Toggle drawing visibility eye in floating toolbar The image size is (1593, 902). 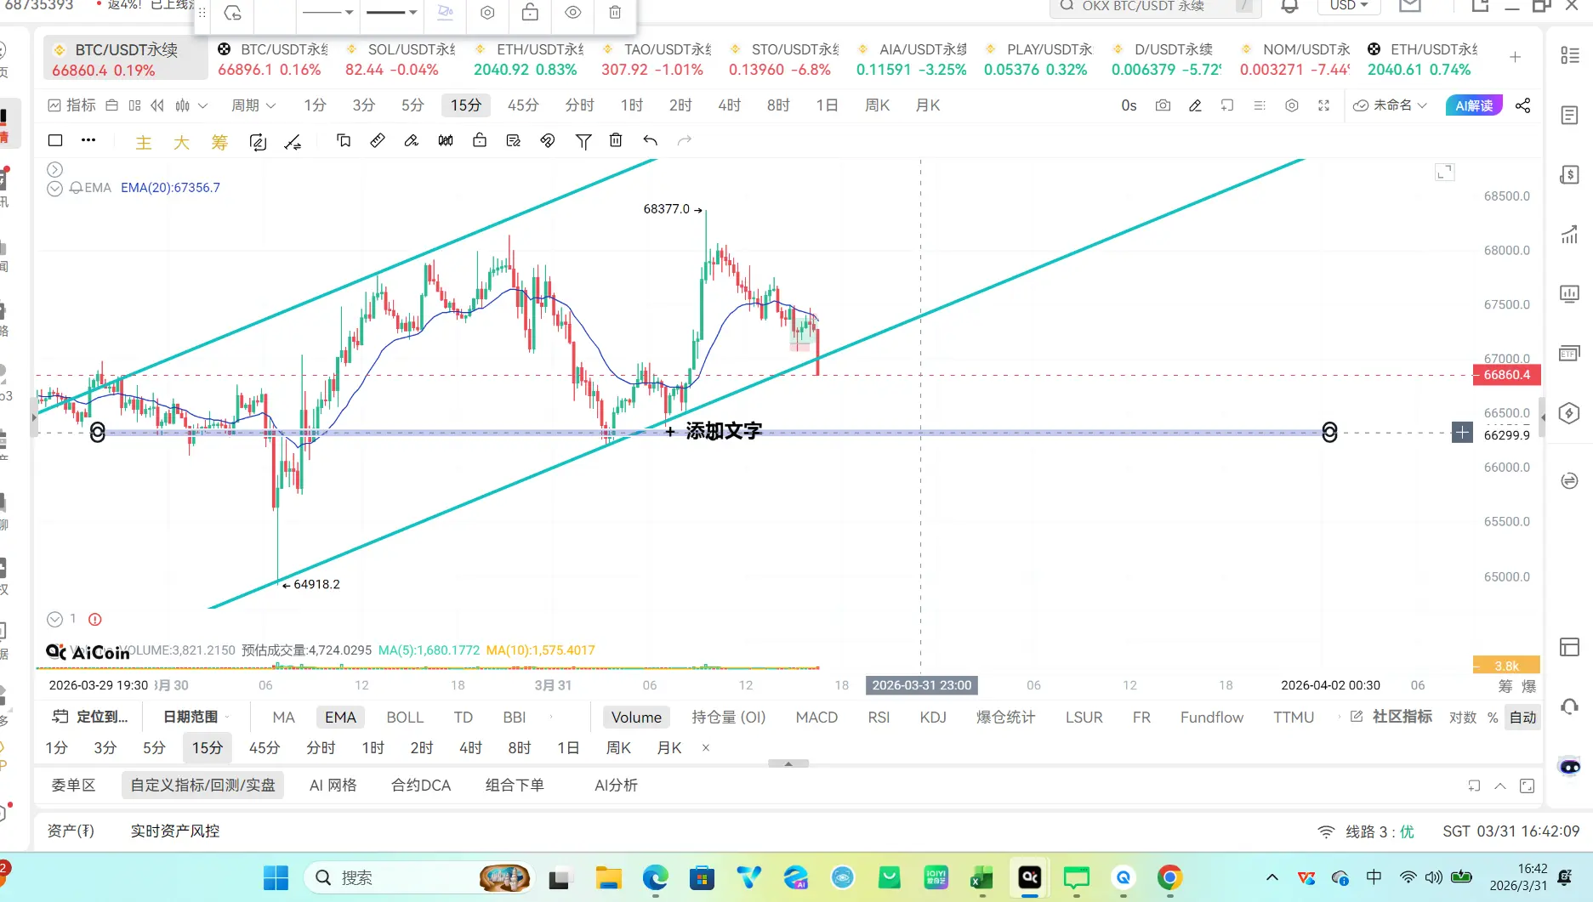click(572, 13)
